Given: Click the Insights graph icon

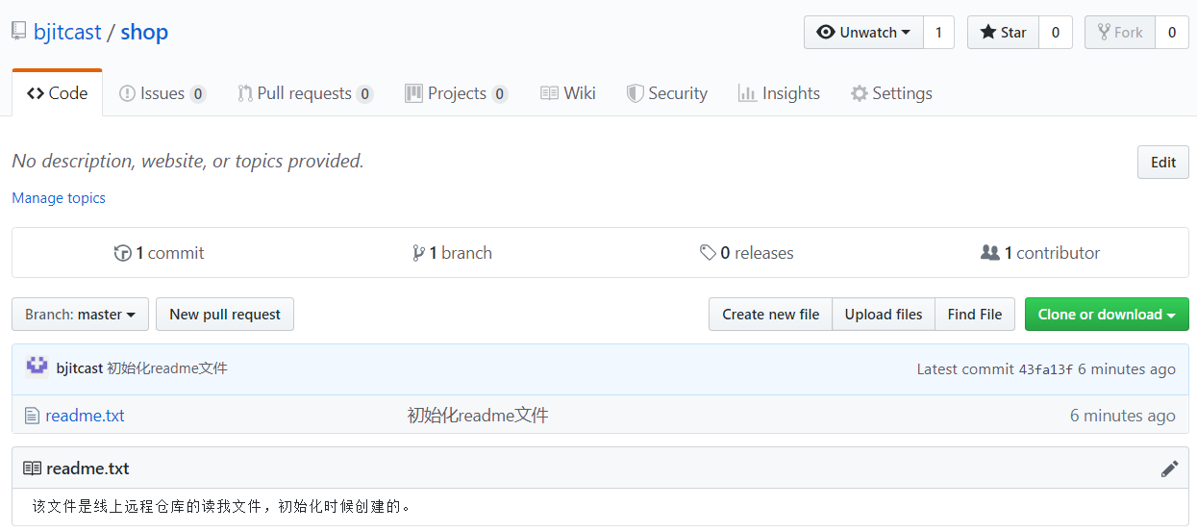Looking at the screenshot, I should pyautogui.click(x=747, y=93).
